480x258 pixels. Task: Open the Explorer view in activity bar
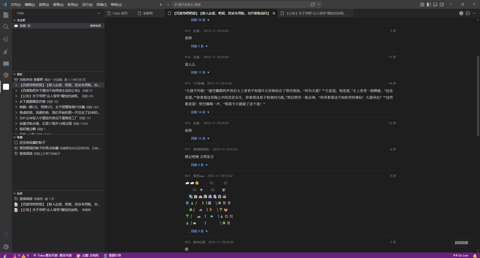[x=6, y=15]
